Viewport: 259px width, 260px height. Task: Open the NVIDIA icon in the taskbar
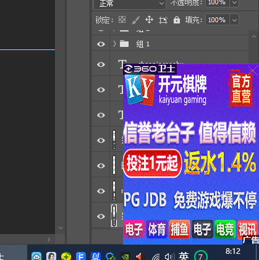pos(125,256)
